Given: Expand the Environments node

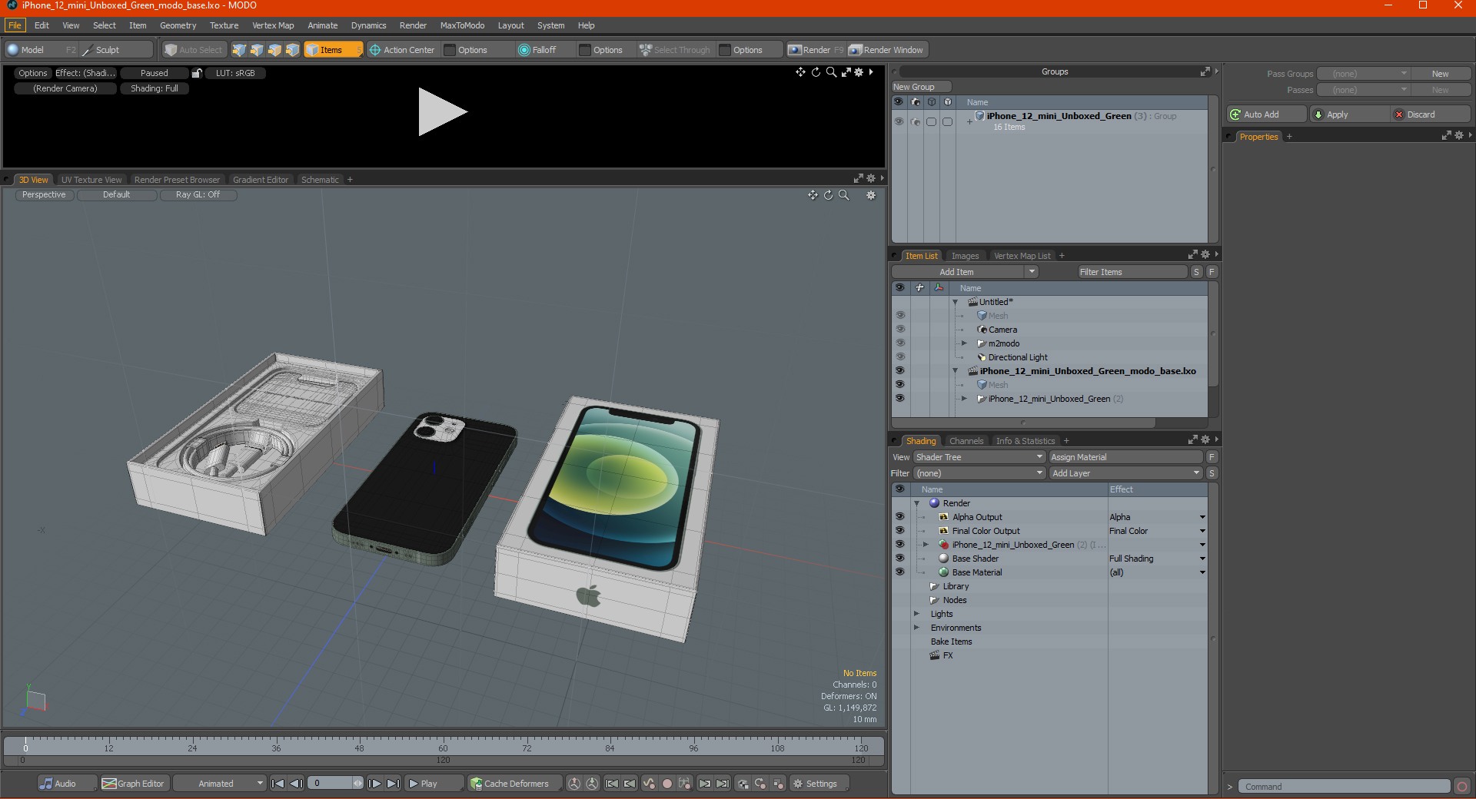Looking at the screenshot, I should 916,628.
